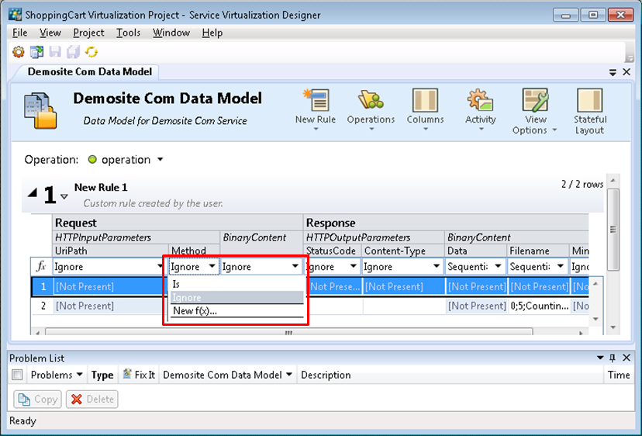
Task: Choose 'New f(x)...' in the dropdown list
Action: 195,311
